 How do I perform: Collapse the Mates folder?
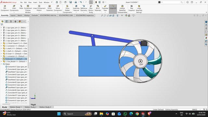tap(1, 64)
